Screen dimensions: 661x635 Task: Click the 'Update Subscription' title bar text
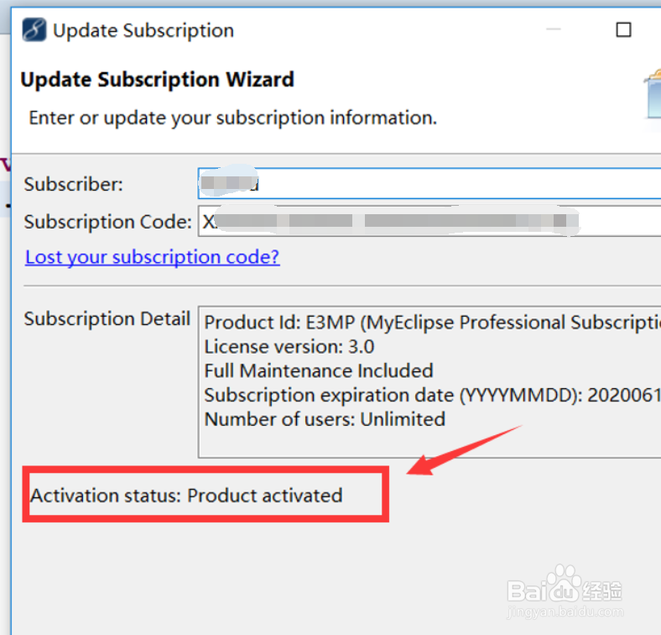coord(143,31)
